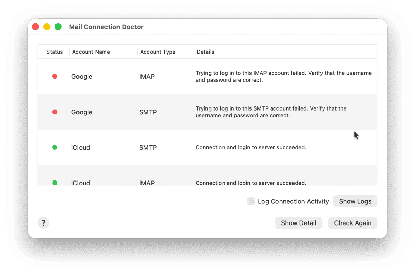
Task: Enable the Log Connection Activity checkbox
Action: pos(251,201)
